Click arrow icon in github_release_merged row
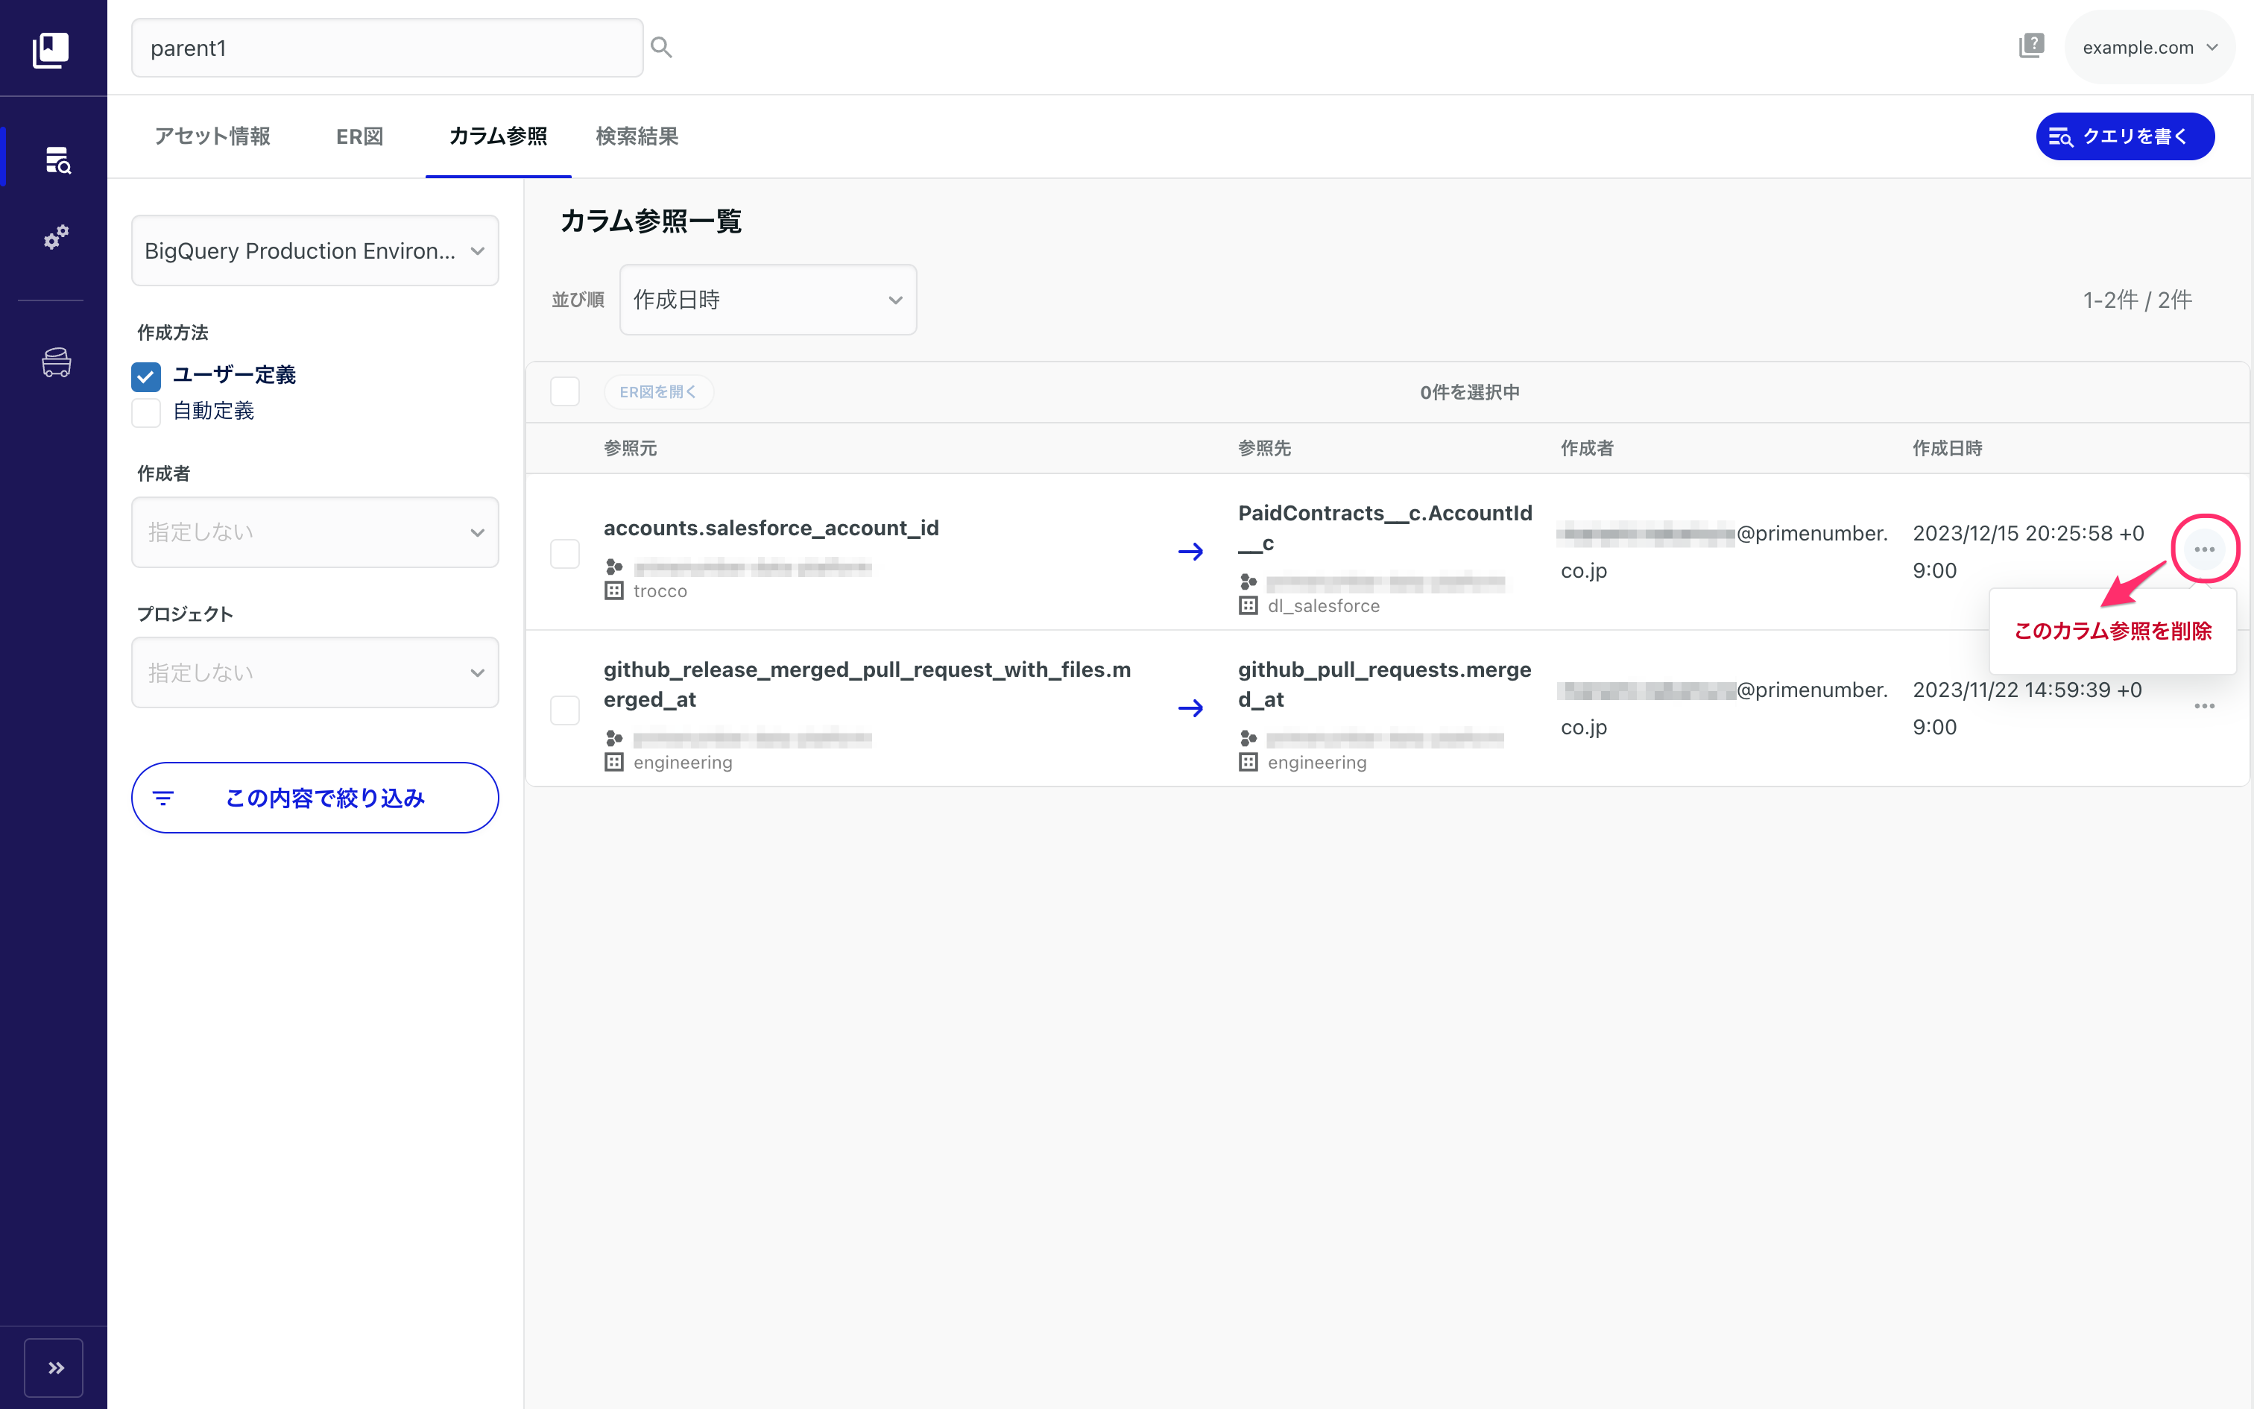The height and width of the screenshot is (1409, 2254). tap(1190, 708)
